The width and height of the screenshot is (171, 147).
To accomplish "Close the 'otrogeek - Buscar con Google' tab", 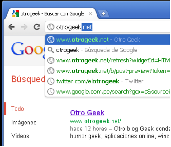I will pos(90,13).
